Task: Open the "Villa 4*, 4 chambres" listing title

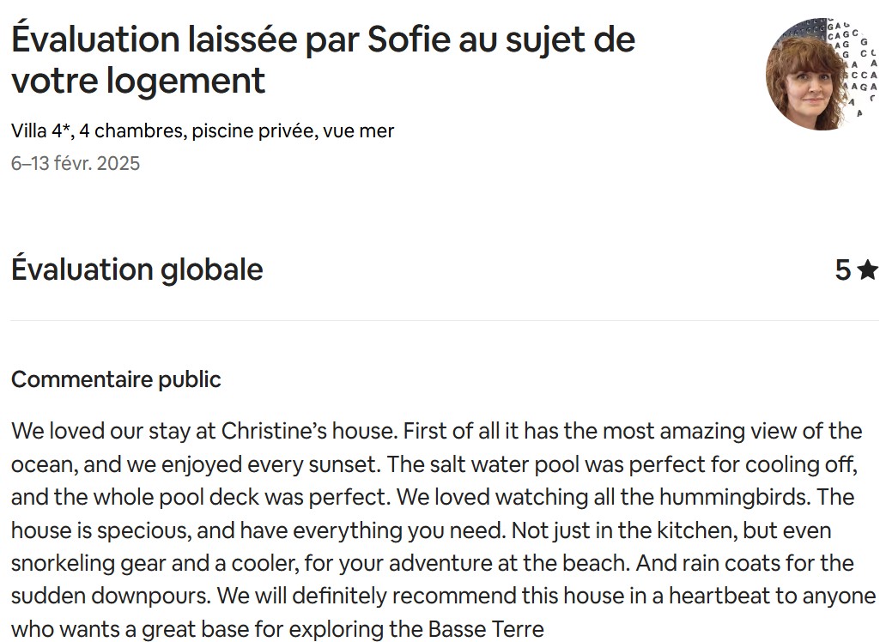Action: (x=98, y=131)
